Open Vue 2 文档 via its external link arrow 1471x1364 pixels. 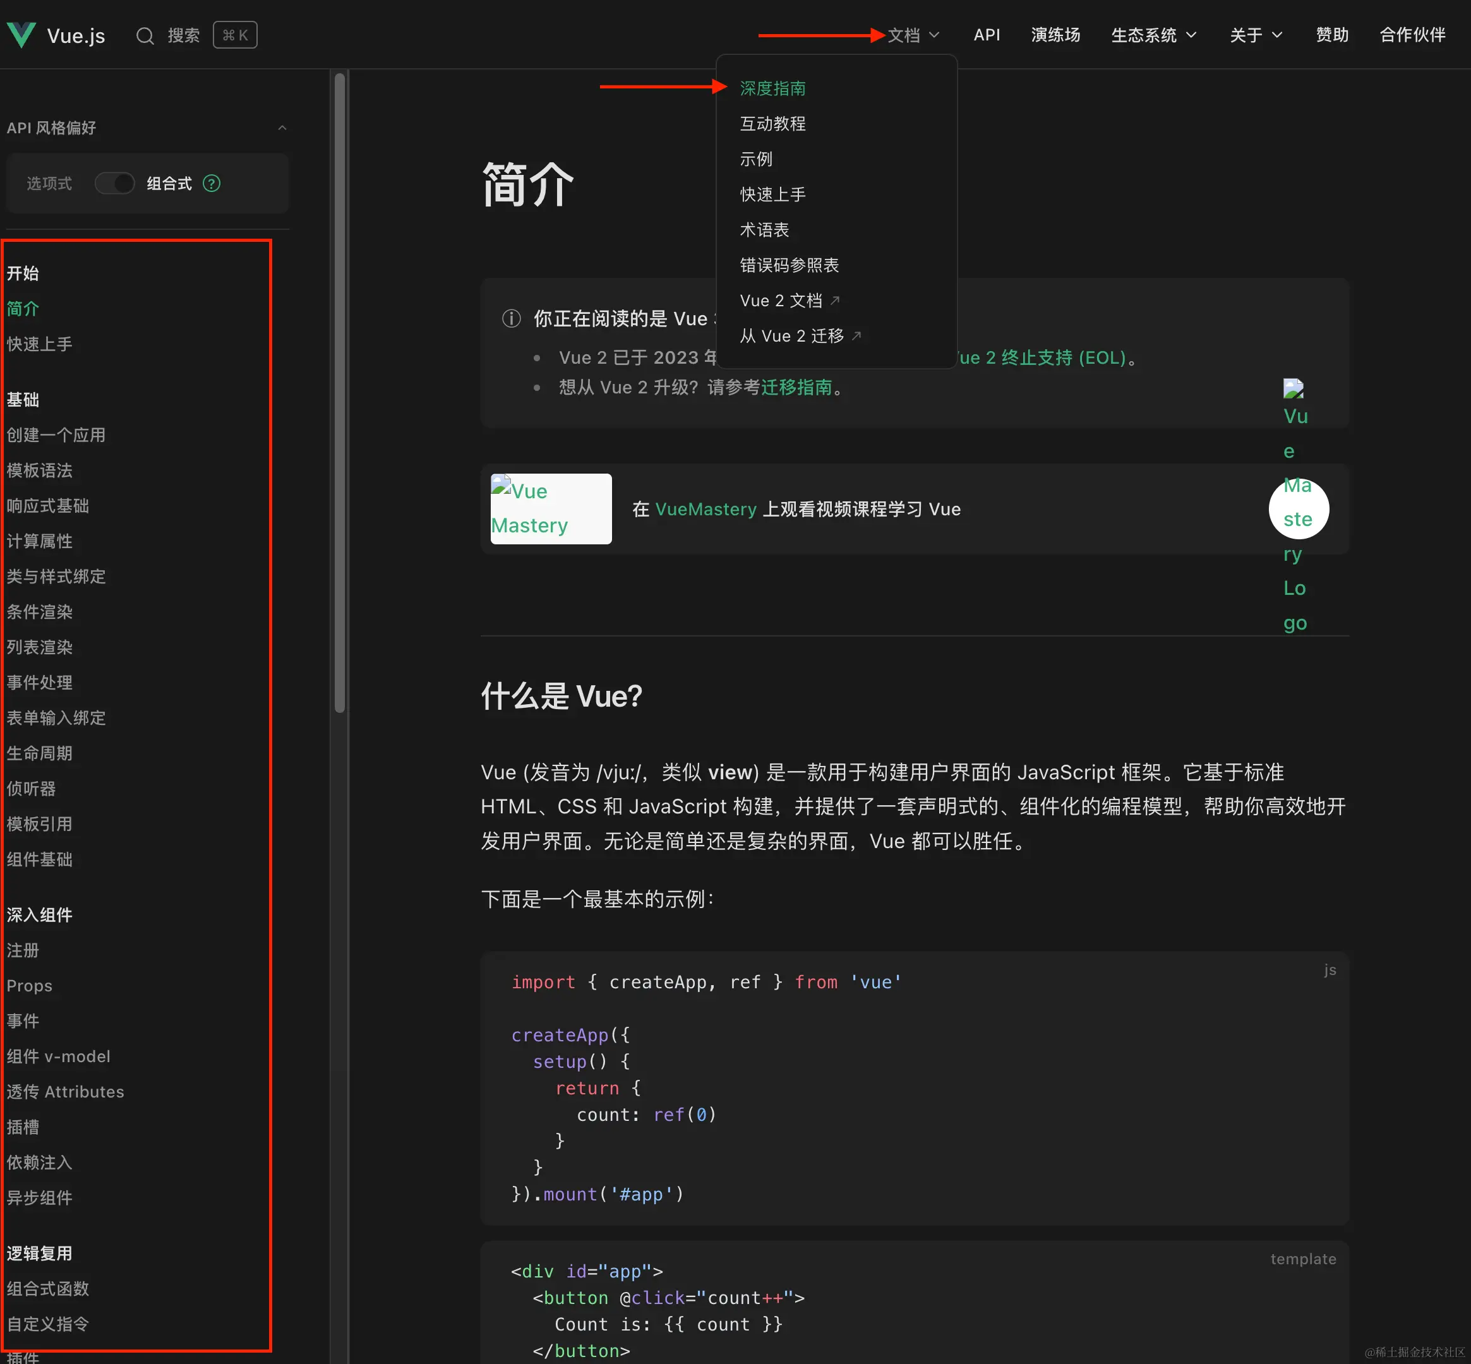pos(835,301)
